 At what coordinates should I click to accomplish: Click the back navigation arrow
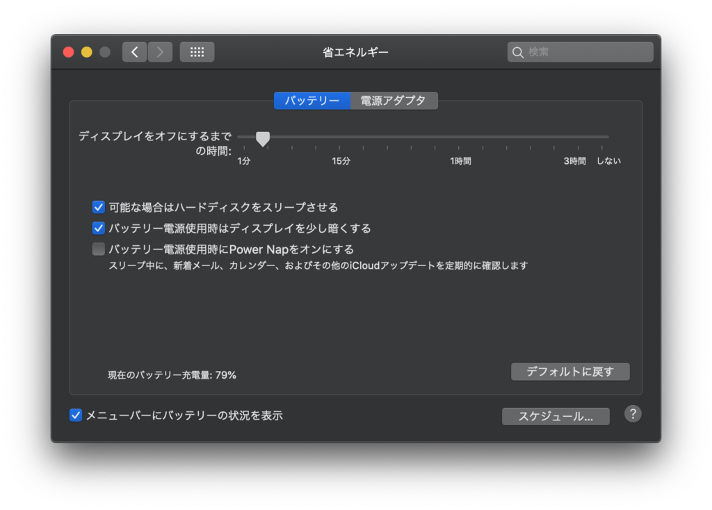(x=135, y=51)
